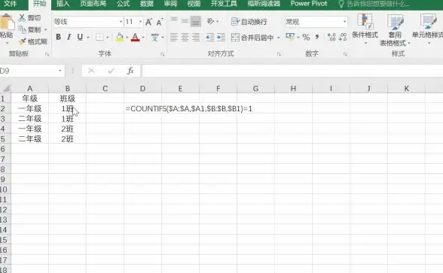Image resolution: width=443 pixels, height=273 pixels.
Task: Expand the Copy (复制) dropdown arrow
Action: coord(46,30)
